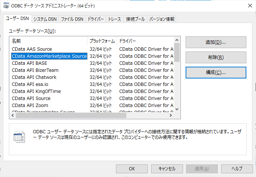This screenshot has width=256, height=177.
Task: Click the キャンセル button
Action: tap(167, 169)
